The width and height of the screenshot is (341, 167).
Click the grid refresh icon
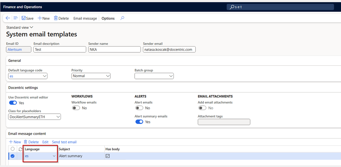20,149
